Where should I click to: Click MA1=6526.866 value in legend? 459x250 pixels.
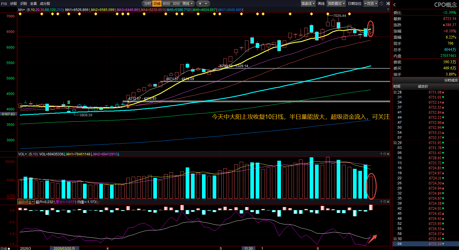[x=78, y=10]
